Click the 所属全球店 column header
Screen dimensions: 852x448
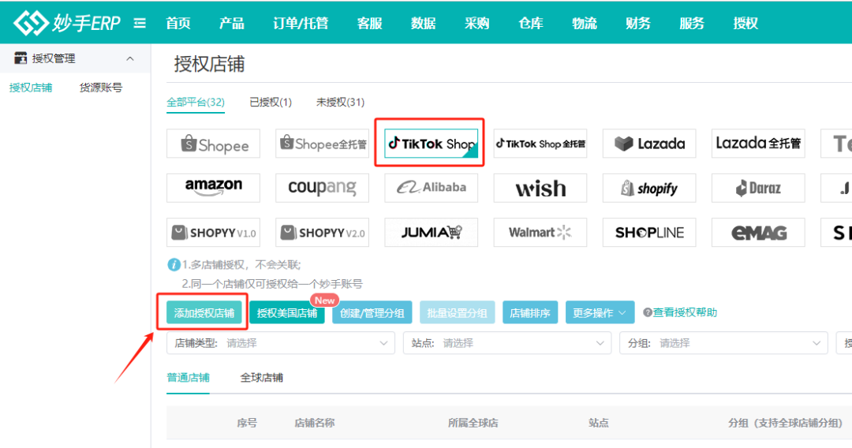pyautogui.click(x=473, y=423)
